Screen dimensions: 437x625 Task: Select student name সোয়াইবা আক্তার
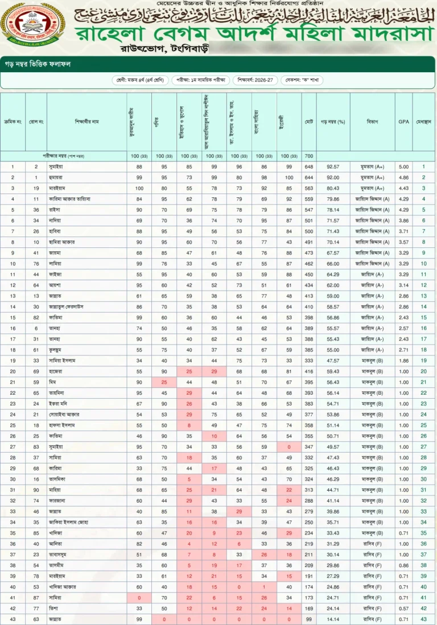(x=64, y=415)
